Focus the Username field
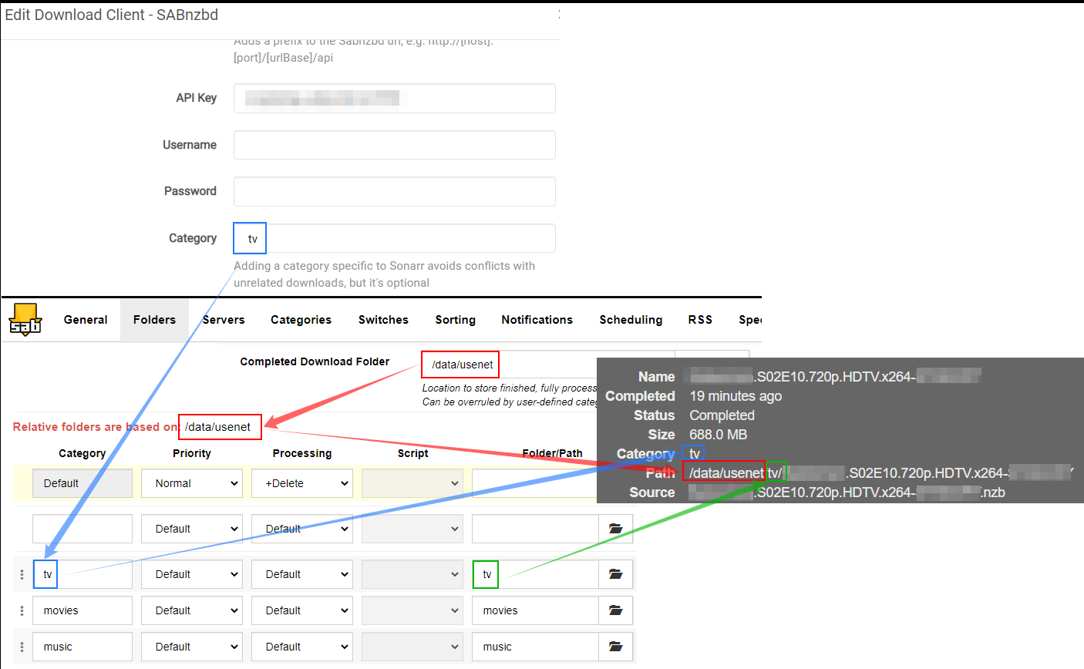Screen dimensions: 1084x669 click(395, 145)
